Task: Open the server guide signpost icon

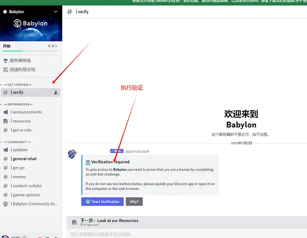Action: pos(6,61)
